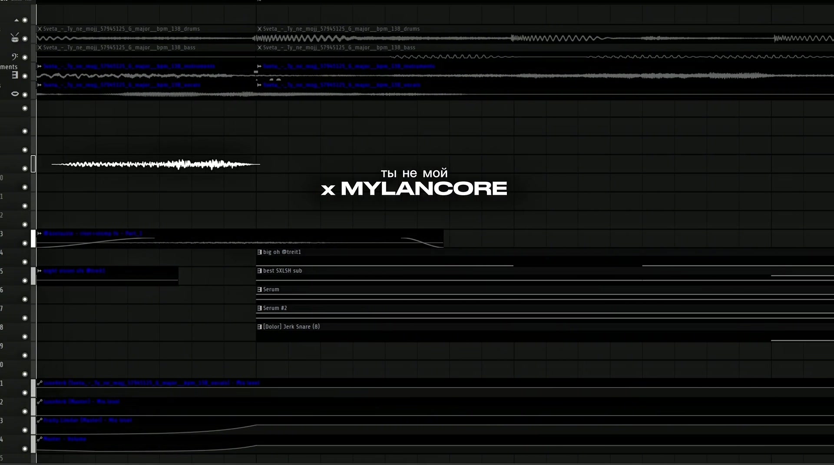Image resolution: width=834 pixels, height=465 pixels.
Task: Click the color strip of the first automation track
Action: point(33,388)
